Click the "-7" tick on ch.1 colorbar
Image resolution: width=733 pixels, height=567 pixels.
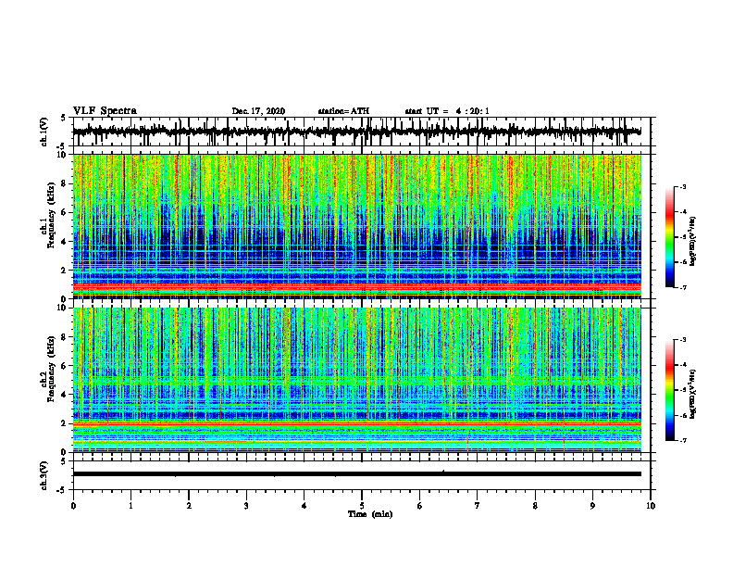click(683, 287)
